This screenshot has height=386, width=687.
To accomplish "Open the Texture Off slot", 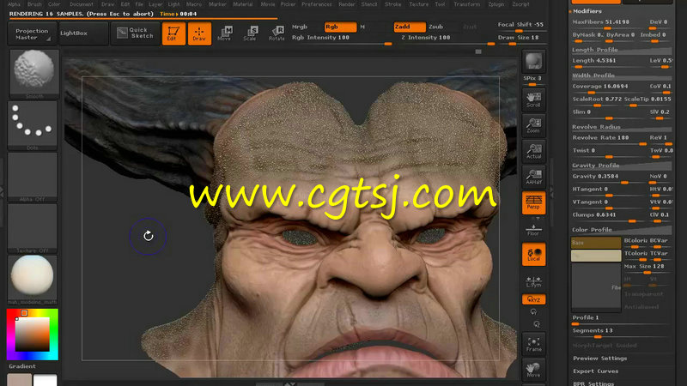I will (x=33, y=228).
